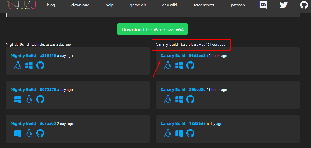Image resolution: width=311 pixels, height=148 pixels.
Task: Click the Canary Build section heading
Action: (167, 44)
